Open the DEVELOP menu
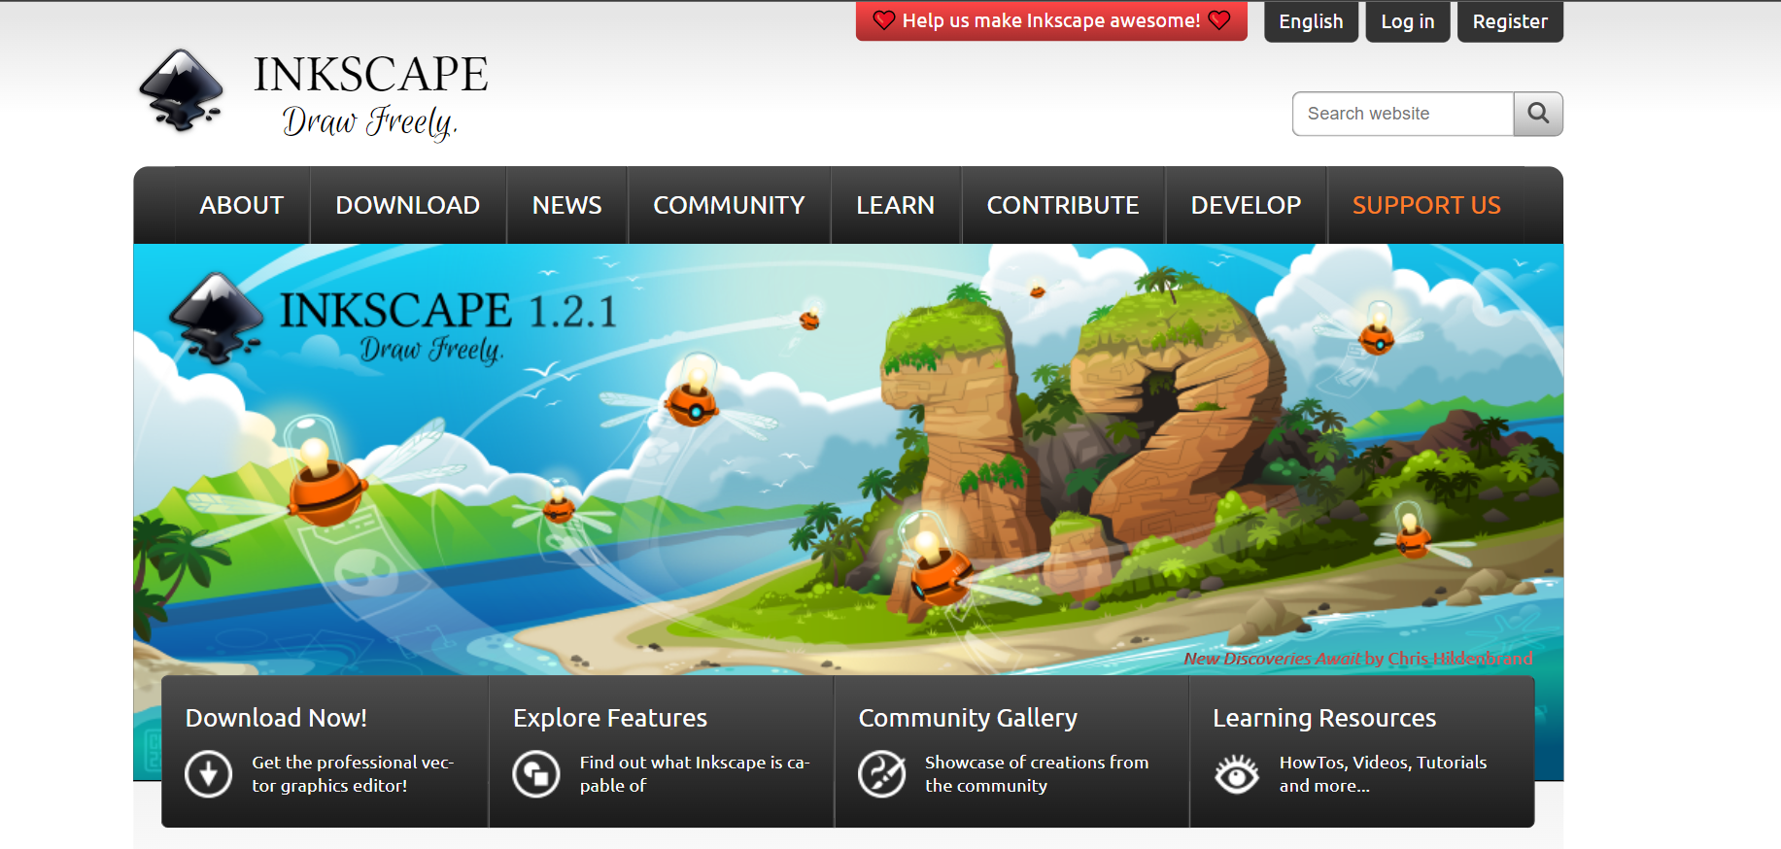This screenshot has height=849, width=1781. [1246, 205]
